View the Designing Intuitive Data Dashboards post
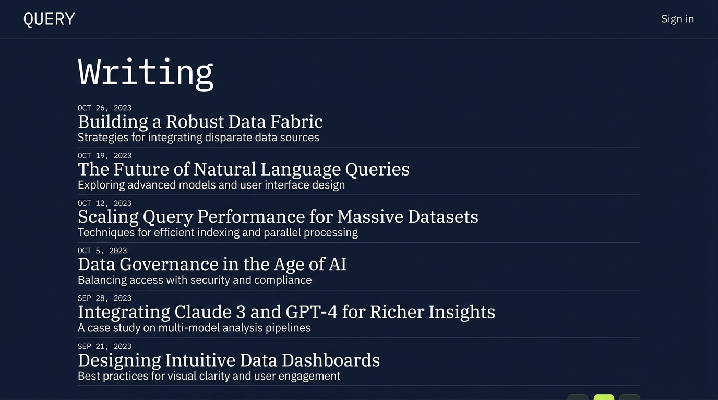 (x=229, y=360)
